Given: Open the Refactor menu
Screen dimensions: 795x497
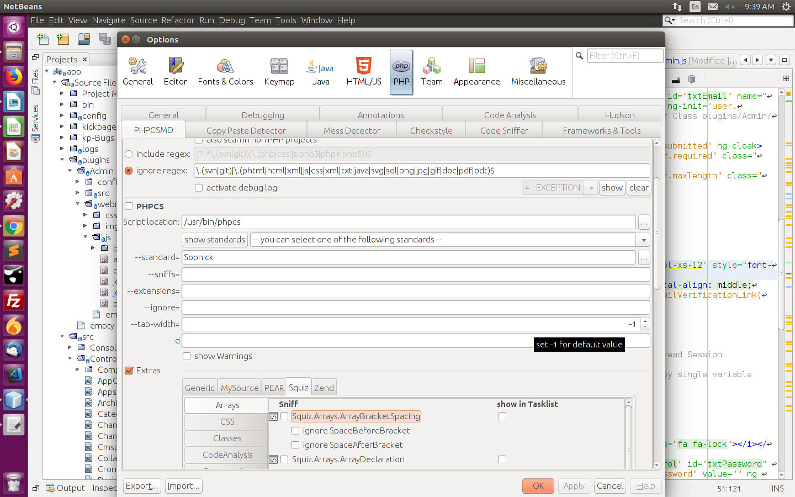Looking at the screenshot, I should (x=178, y=20).
